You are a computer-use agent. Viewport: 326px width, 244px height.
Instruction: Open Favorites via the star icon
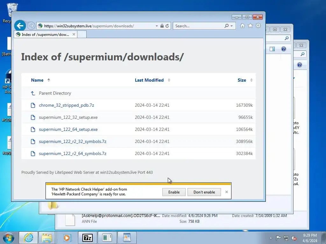pos(250,26)
